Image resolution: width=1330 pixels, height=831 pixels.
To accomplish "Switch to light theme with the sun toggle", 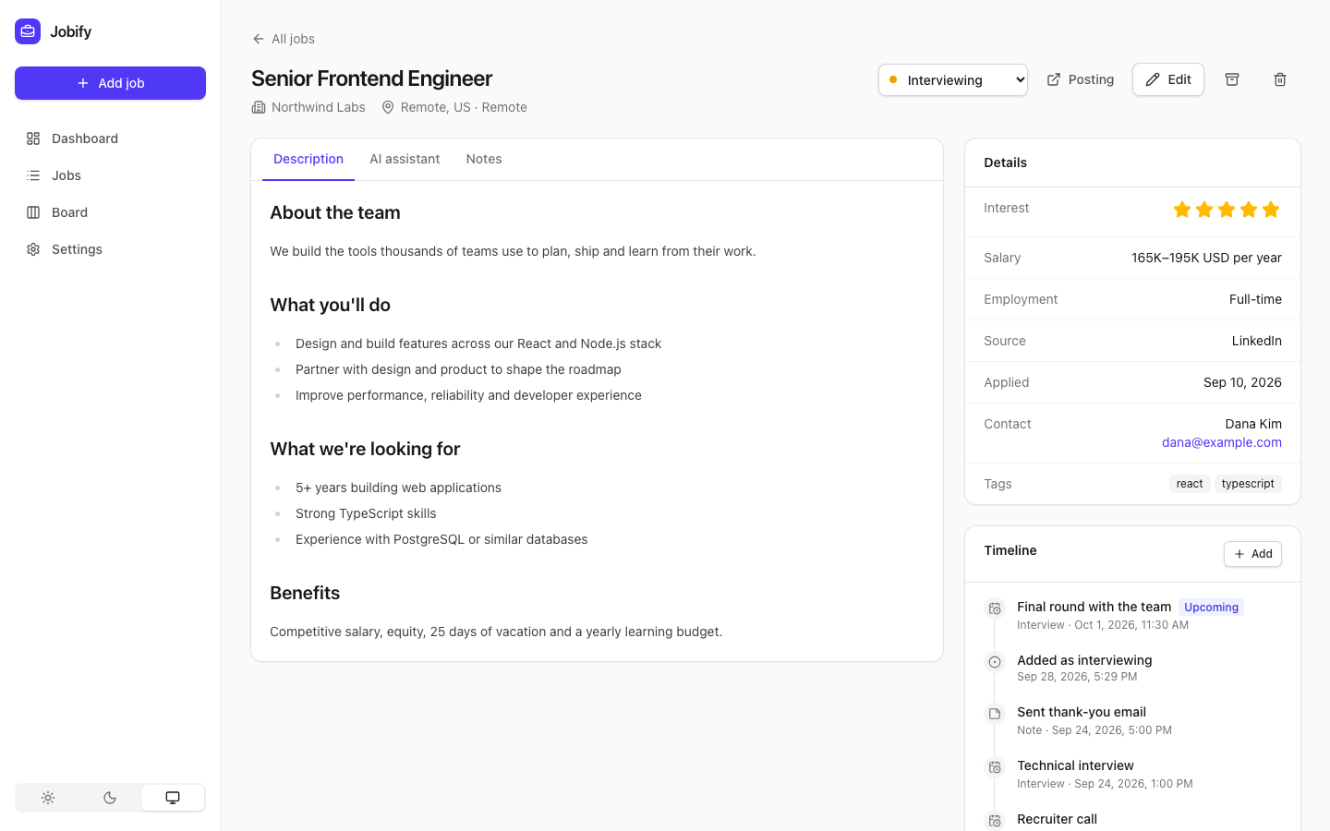I will pos(48,798).
